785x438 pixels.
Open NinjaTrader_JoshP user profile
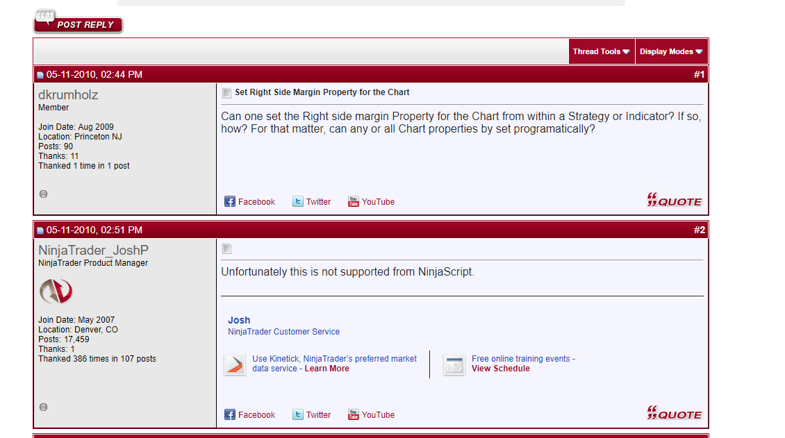tap(93, 251)
